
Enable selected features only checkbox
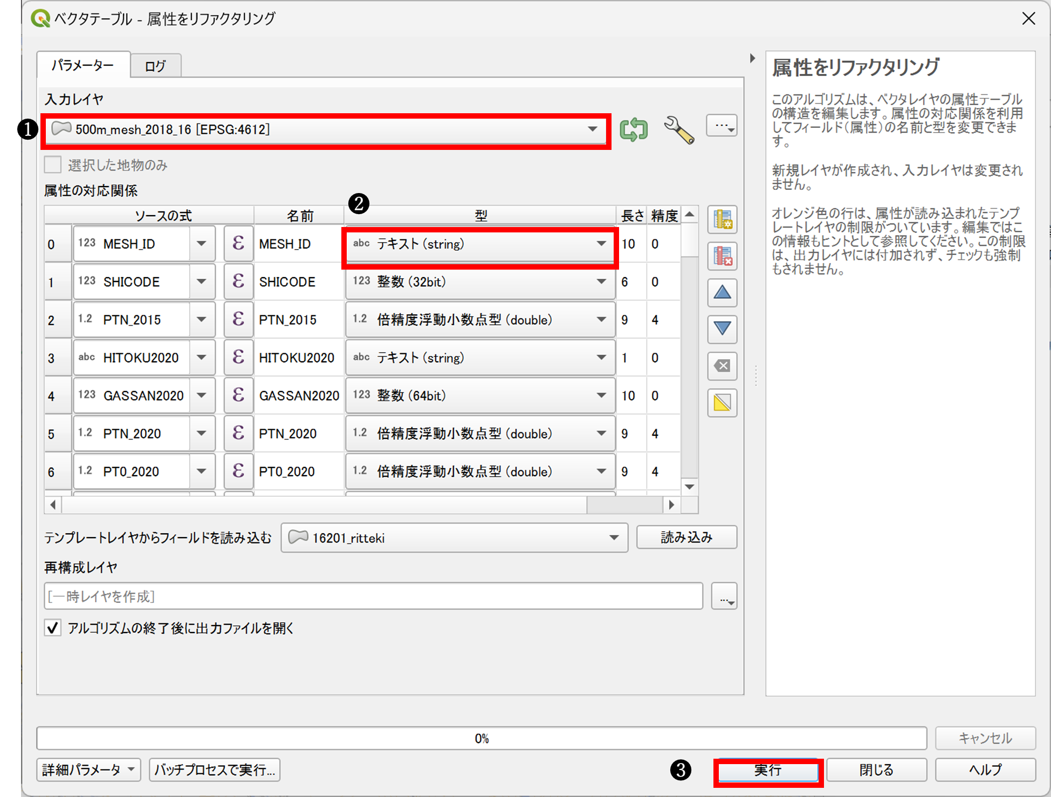[x=53, y=165]
